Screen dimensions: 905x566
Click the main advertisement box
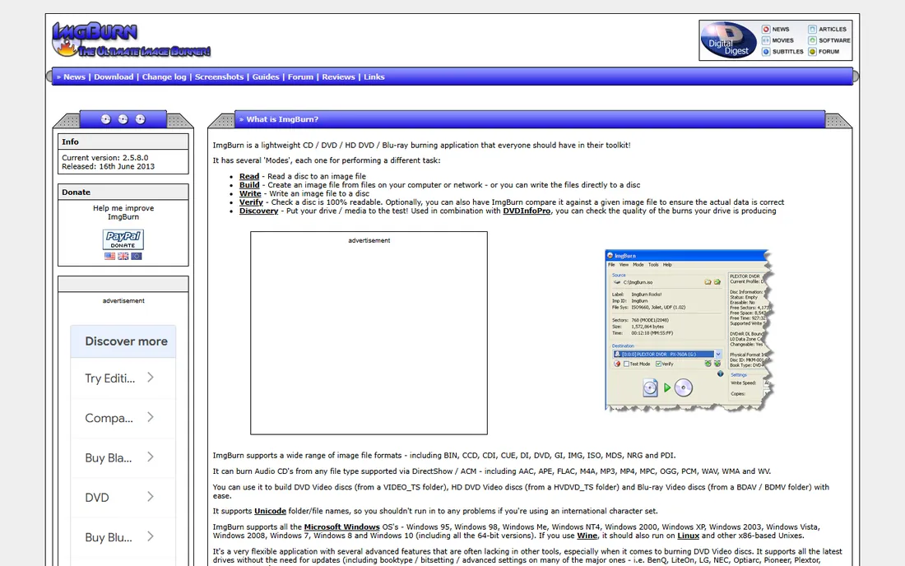coord(369,333)
